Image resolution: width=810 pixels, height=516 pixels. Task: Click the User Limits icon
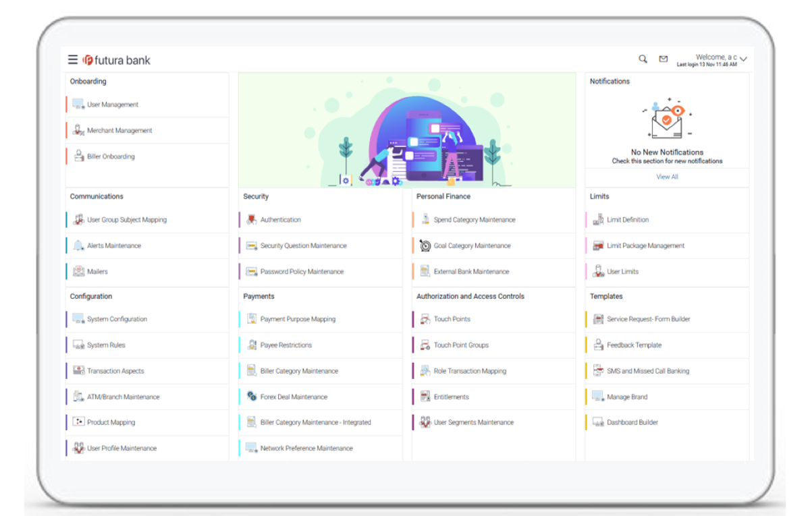(x=598, y=271)
